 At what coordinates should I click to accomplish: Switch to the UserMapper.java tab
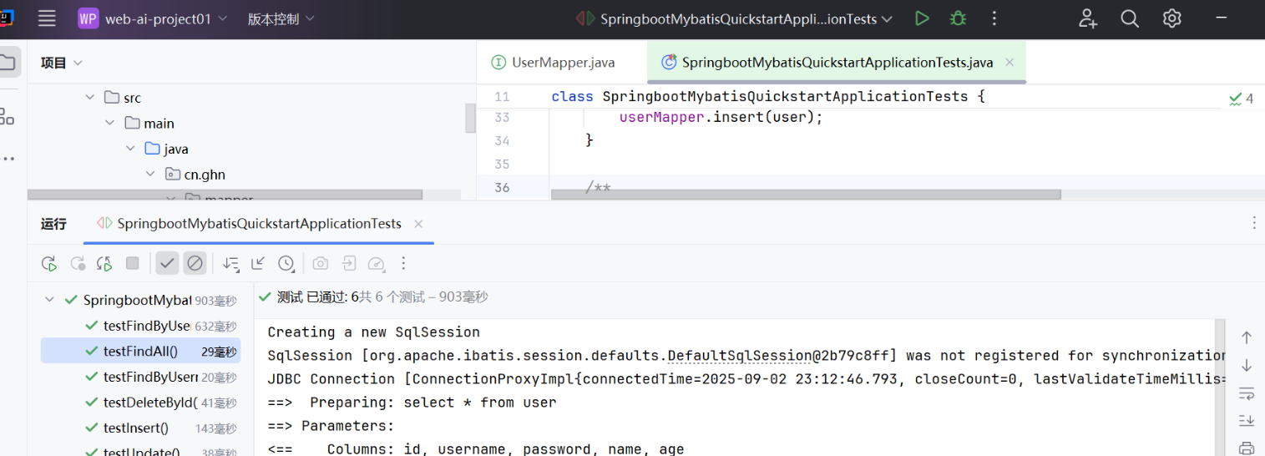[562, 63]
